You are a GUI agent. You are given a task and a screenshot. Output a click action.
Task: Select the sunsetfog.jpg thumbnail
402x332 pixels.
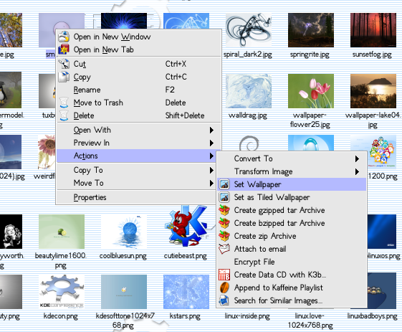pyautogui.click(x=373, y=30)
